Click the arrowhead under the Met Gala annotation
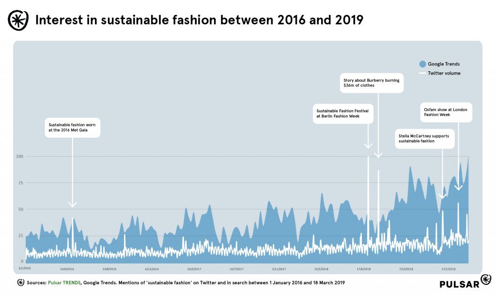 73,204
